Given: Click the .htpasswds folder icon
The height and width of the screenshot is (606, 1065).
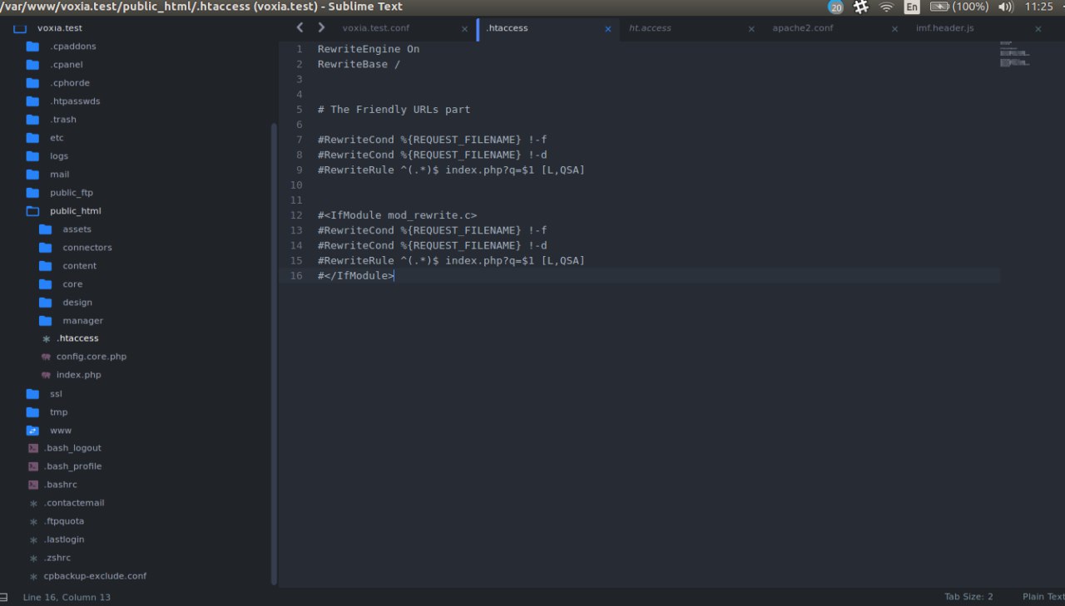Looking at the screenshot, I should pyautogui.click(x=32, y=101).
